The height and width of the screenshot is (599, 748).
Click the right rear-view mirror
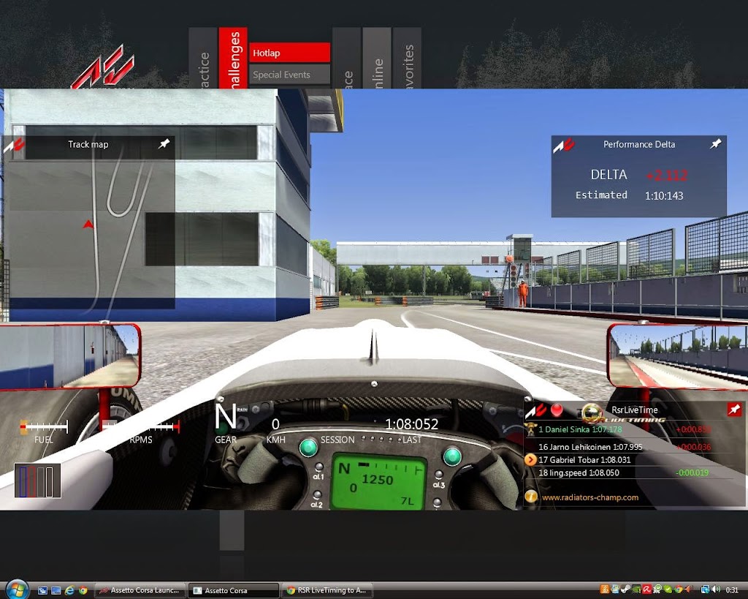(678, 355)
